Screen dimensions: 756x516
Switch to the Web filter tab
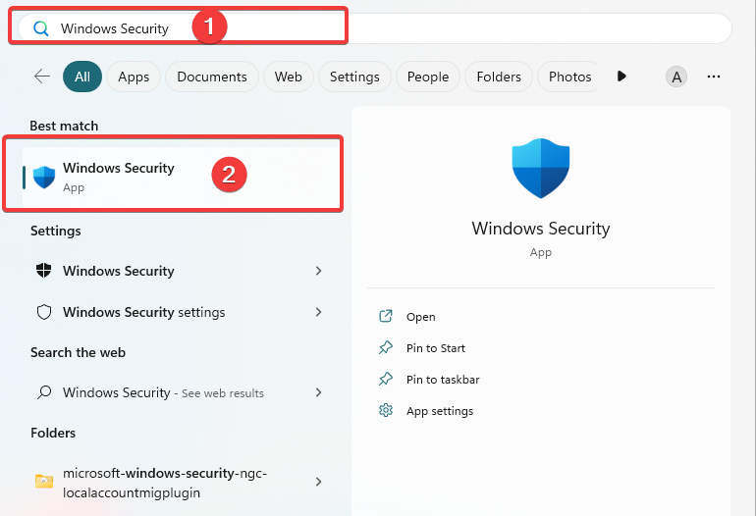click(289, 77)
